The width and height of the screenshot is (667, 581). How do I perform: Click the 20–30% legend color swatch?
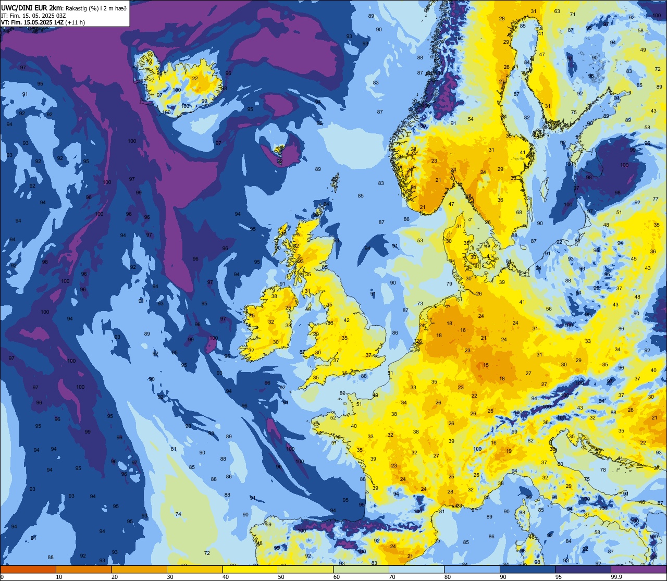[139, 569]
